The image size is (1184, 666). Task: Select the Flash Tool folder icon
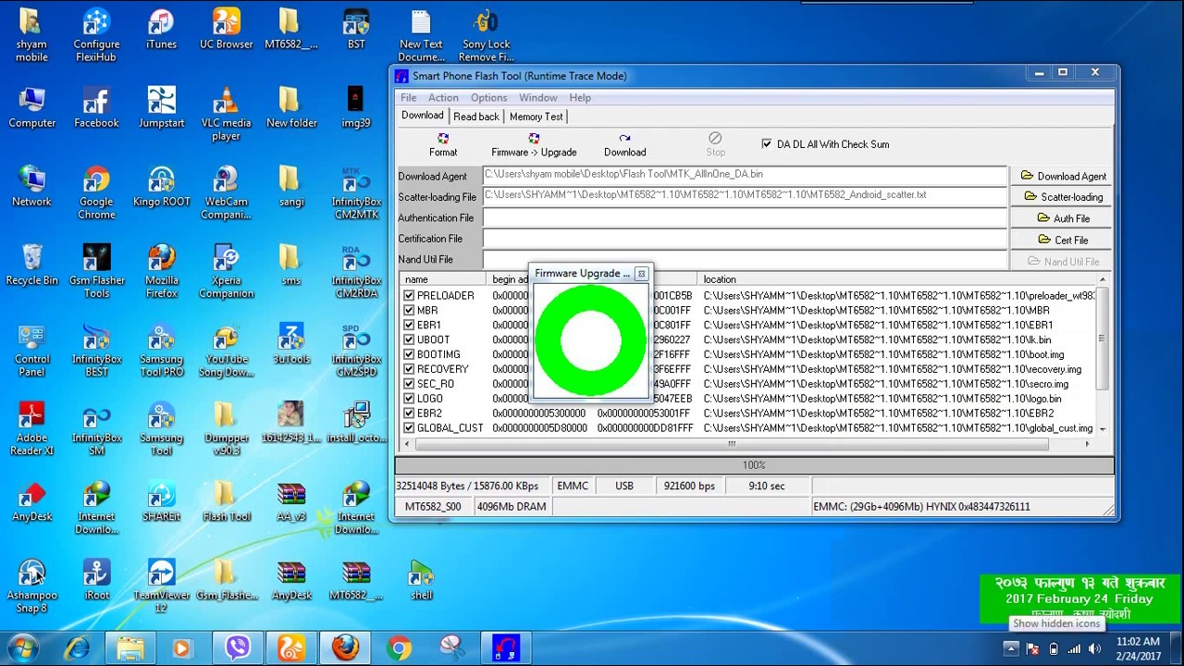pos(226,501)
